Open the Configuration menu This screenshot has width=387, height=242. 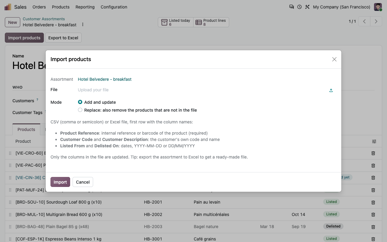point(114,7)
